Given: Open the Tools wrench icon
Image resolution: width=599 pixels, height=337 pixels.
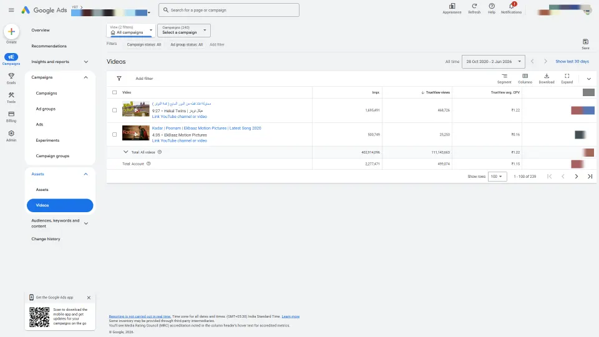Looking at the screenshot, I should click(11, 95).
